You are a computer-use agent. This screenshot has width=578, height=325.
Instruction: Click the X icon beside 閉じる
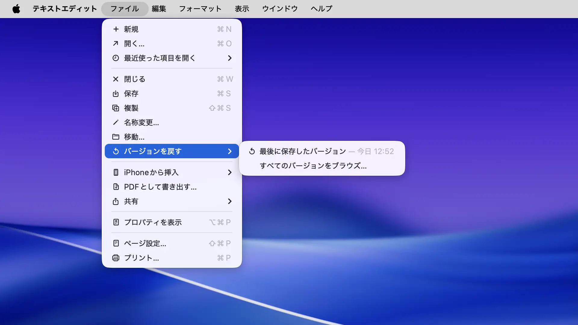116,79
